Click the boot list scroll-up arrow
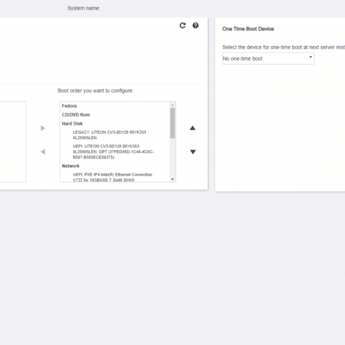The image size is (345, 345). pos(172,105)
